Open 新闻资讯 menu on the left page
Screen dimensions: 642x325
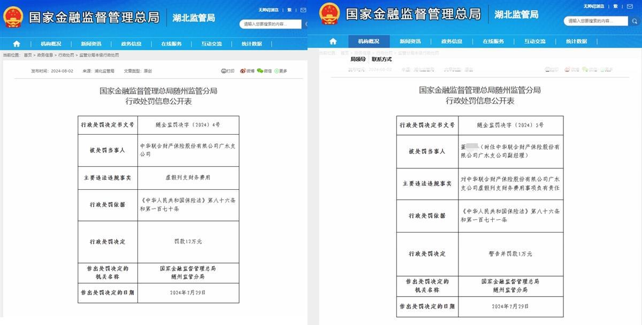(91, 44)
